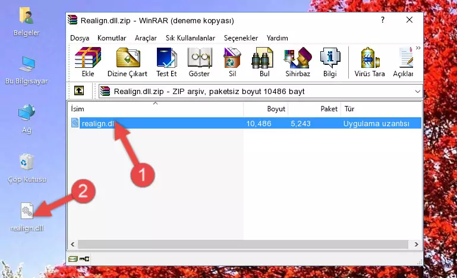Select the Belgeler desktop icon
The image size is (457, 278).
pyautogui.click(x=26, y=22)
